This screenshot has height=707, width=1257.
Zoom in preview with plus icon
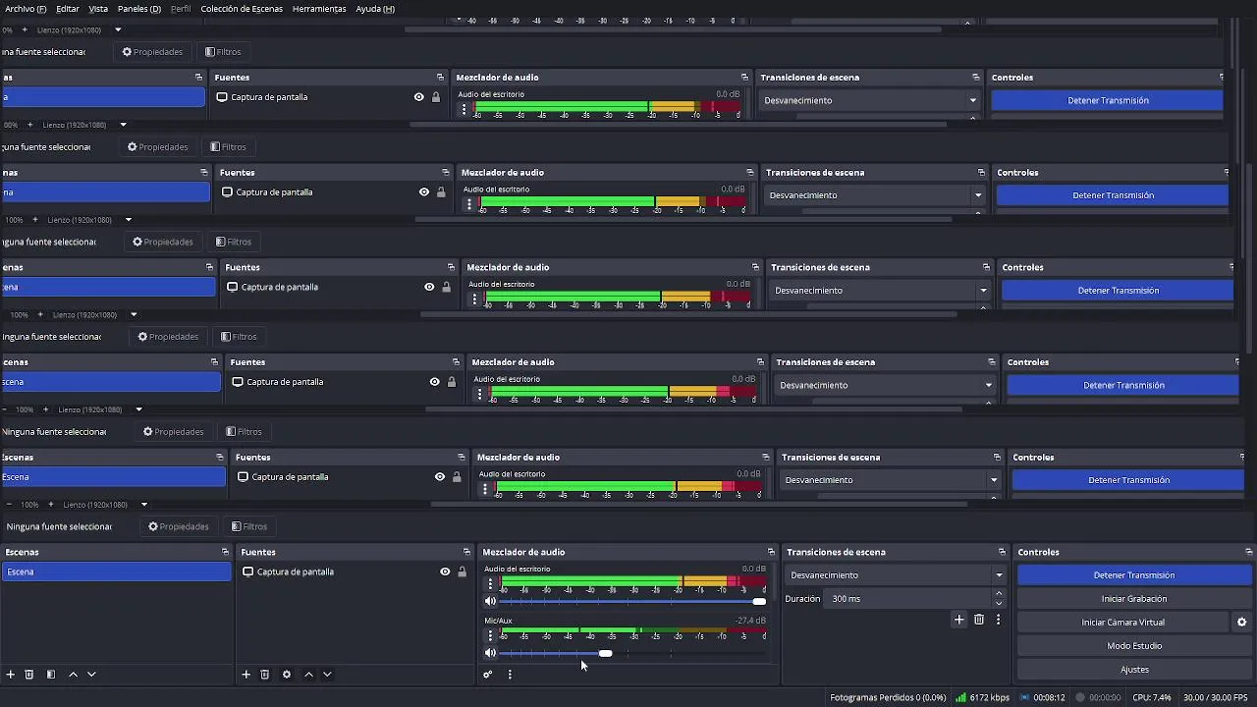click(x=50, y=505)
